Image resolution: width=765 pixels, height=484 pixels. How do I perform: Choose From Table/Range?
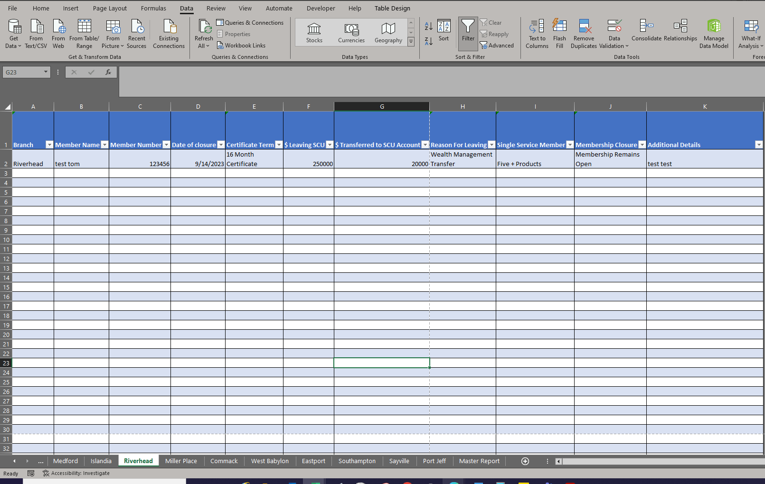84,34
